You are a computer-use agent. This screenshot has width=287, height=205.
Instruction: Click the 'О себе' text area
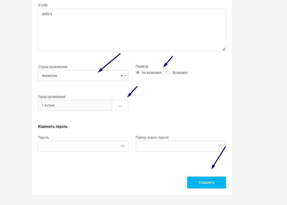click(132, 30)
